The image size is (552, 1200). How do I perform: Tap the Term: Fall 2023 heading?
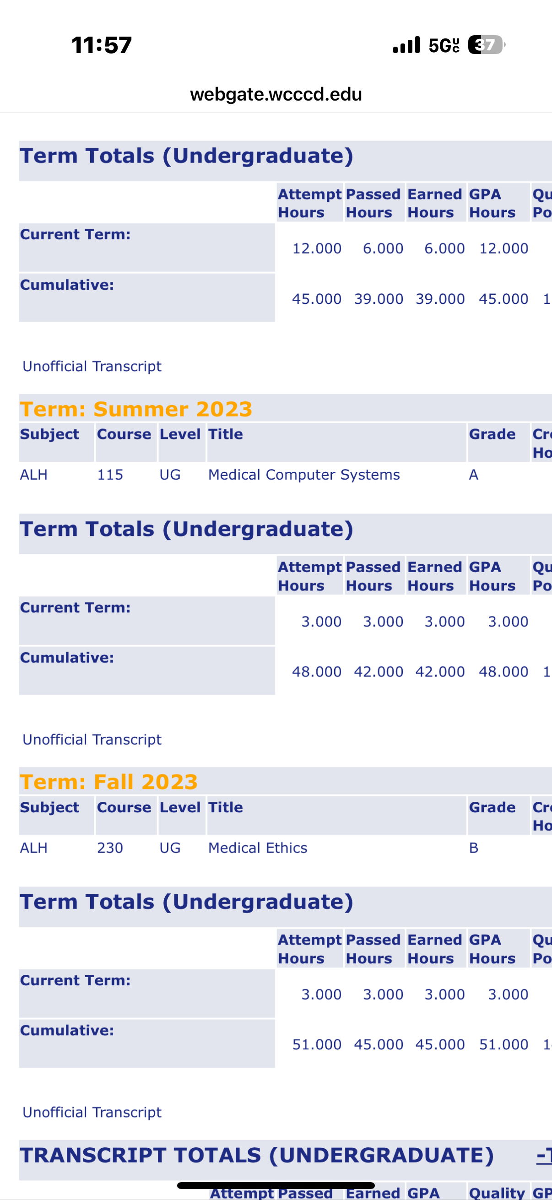tap(109, 782)
